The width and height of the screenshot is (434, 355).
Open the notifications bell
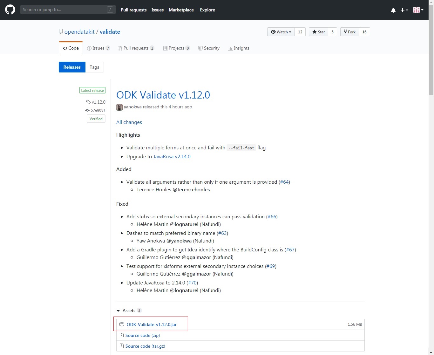(393, 10)
